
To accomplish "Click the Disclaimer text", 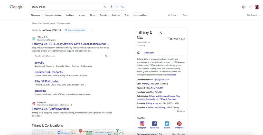I will pyautogui.click(x=181, y=111).
